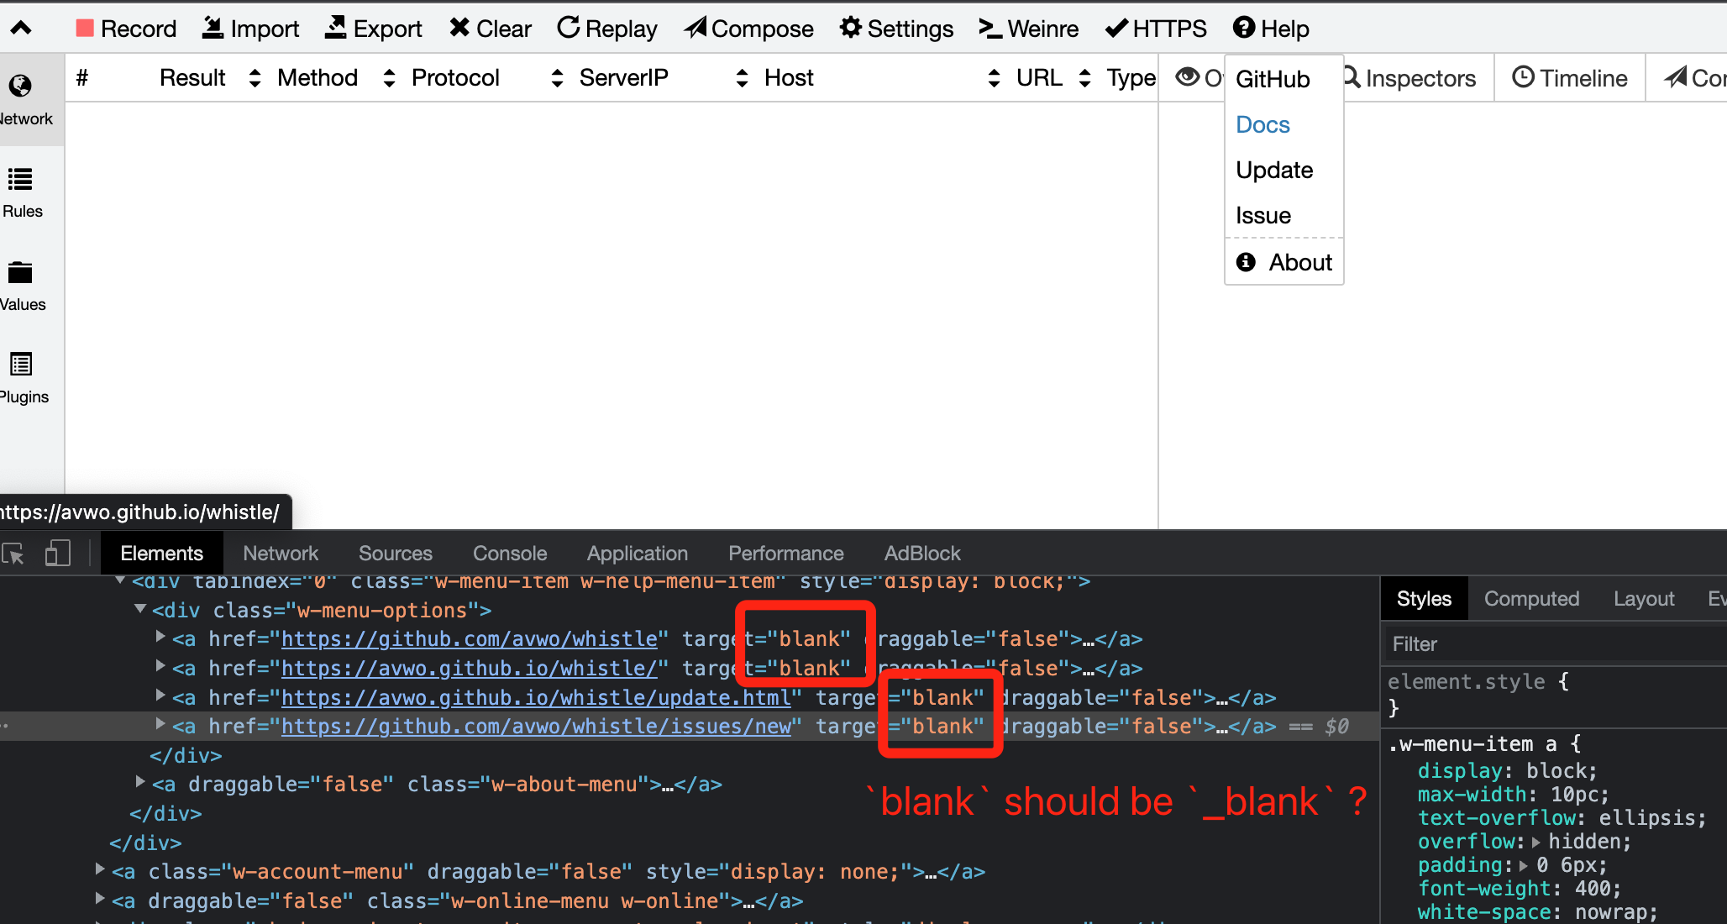The width and height of the screenshot is (1727, 924).
Task: Toggle the eye icon next to Inspectors
Action: (x=1188, y=76)
